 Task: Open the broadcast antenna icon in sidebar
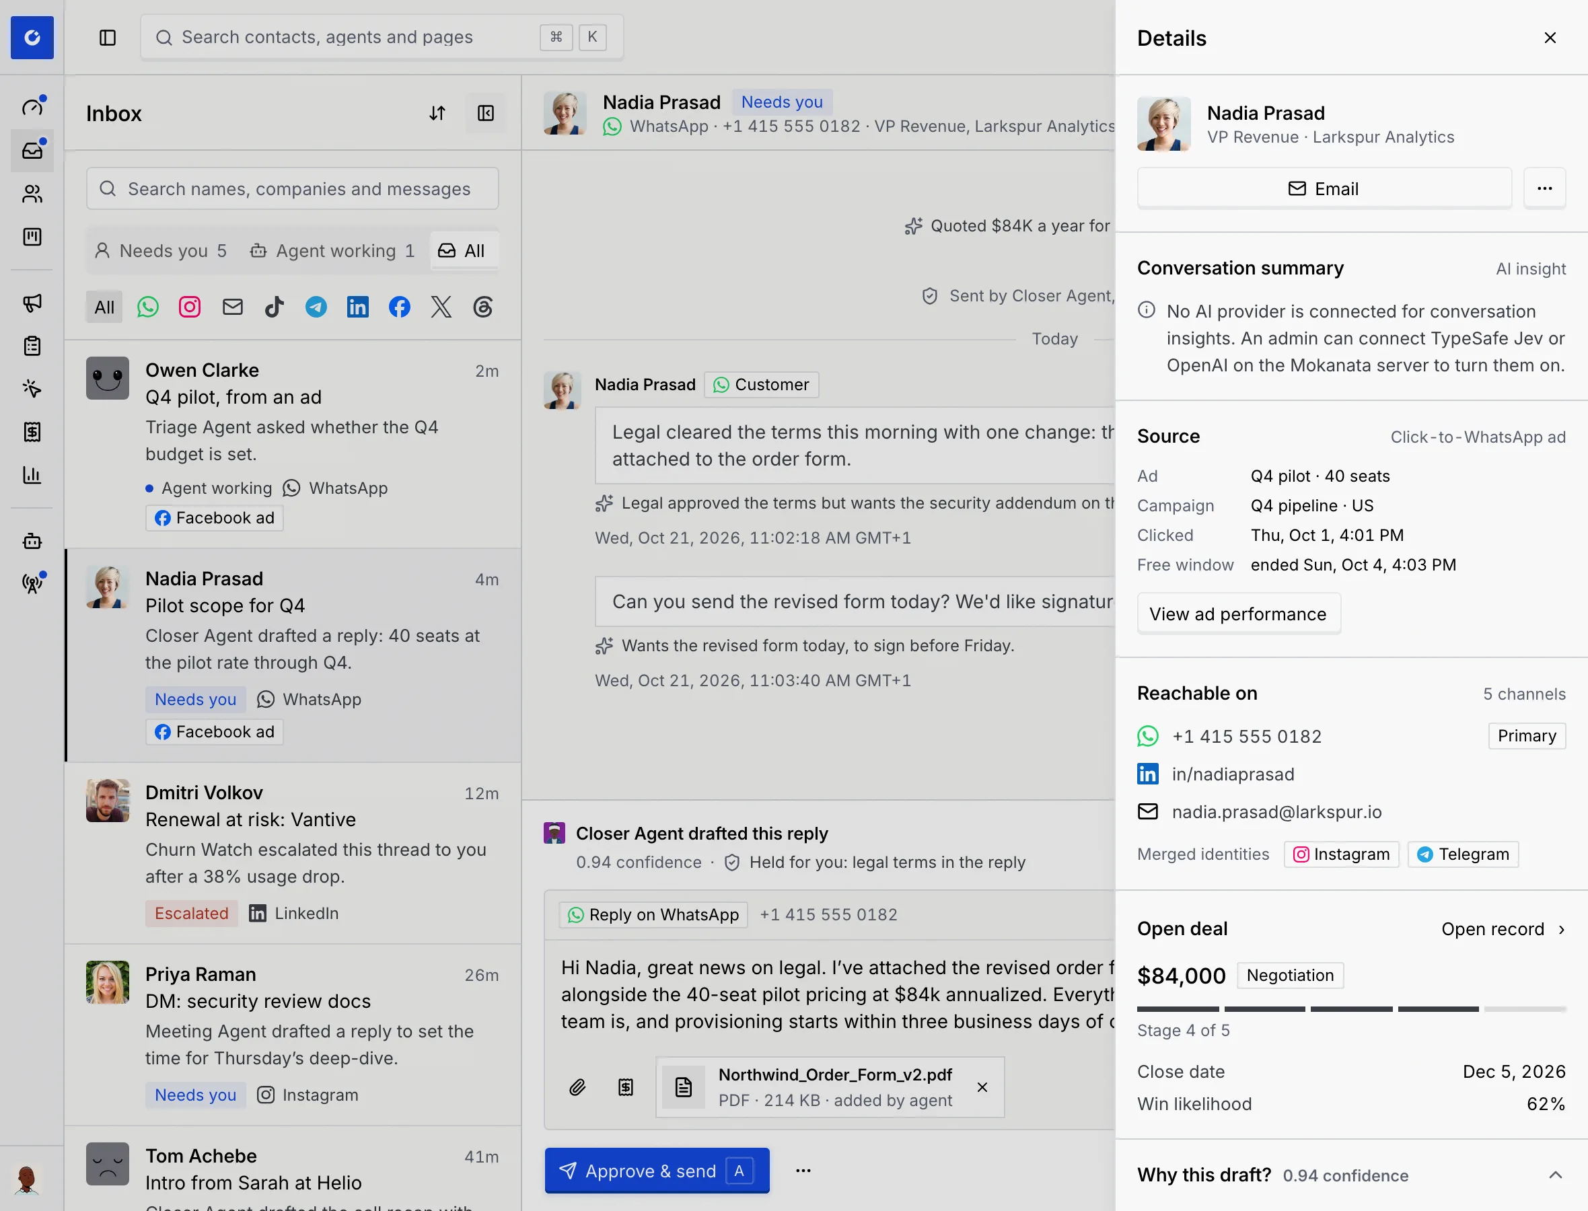tap(32, 584)
